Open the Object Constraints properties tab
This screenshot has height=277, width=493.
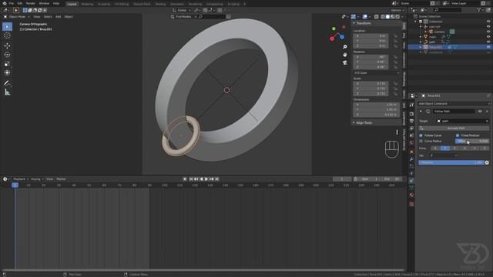(x=411, y=181)
